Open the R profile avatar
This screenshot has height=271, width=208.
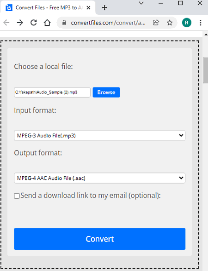point(187,23)
